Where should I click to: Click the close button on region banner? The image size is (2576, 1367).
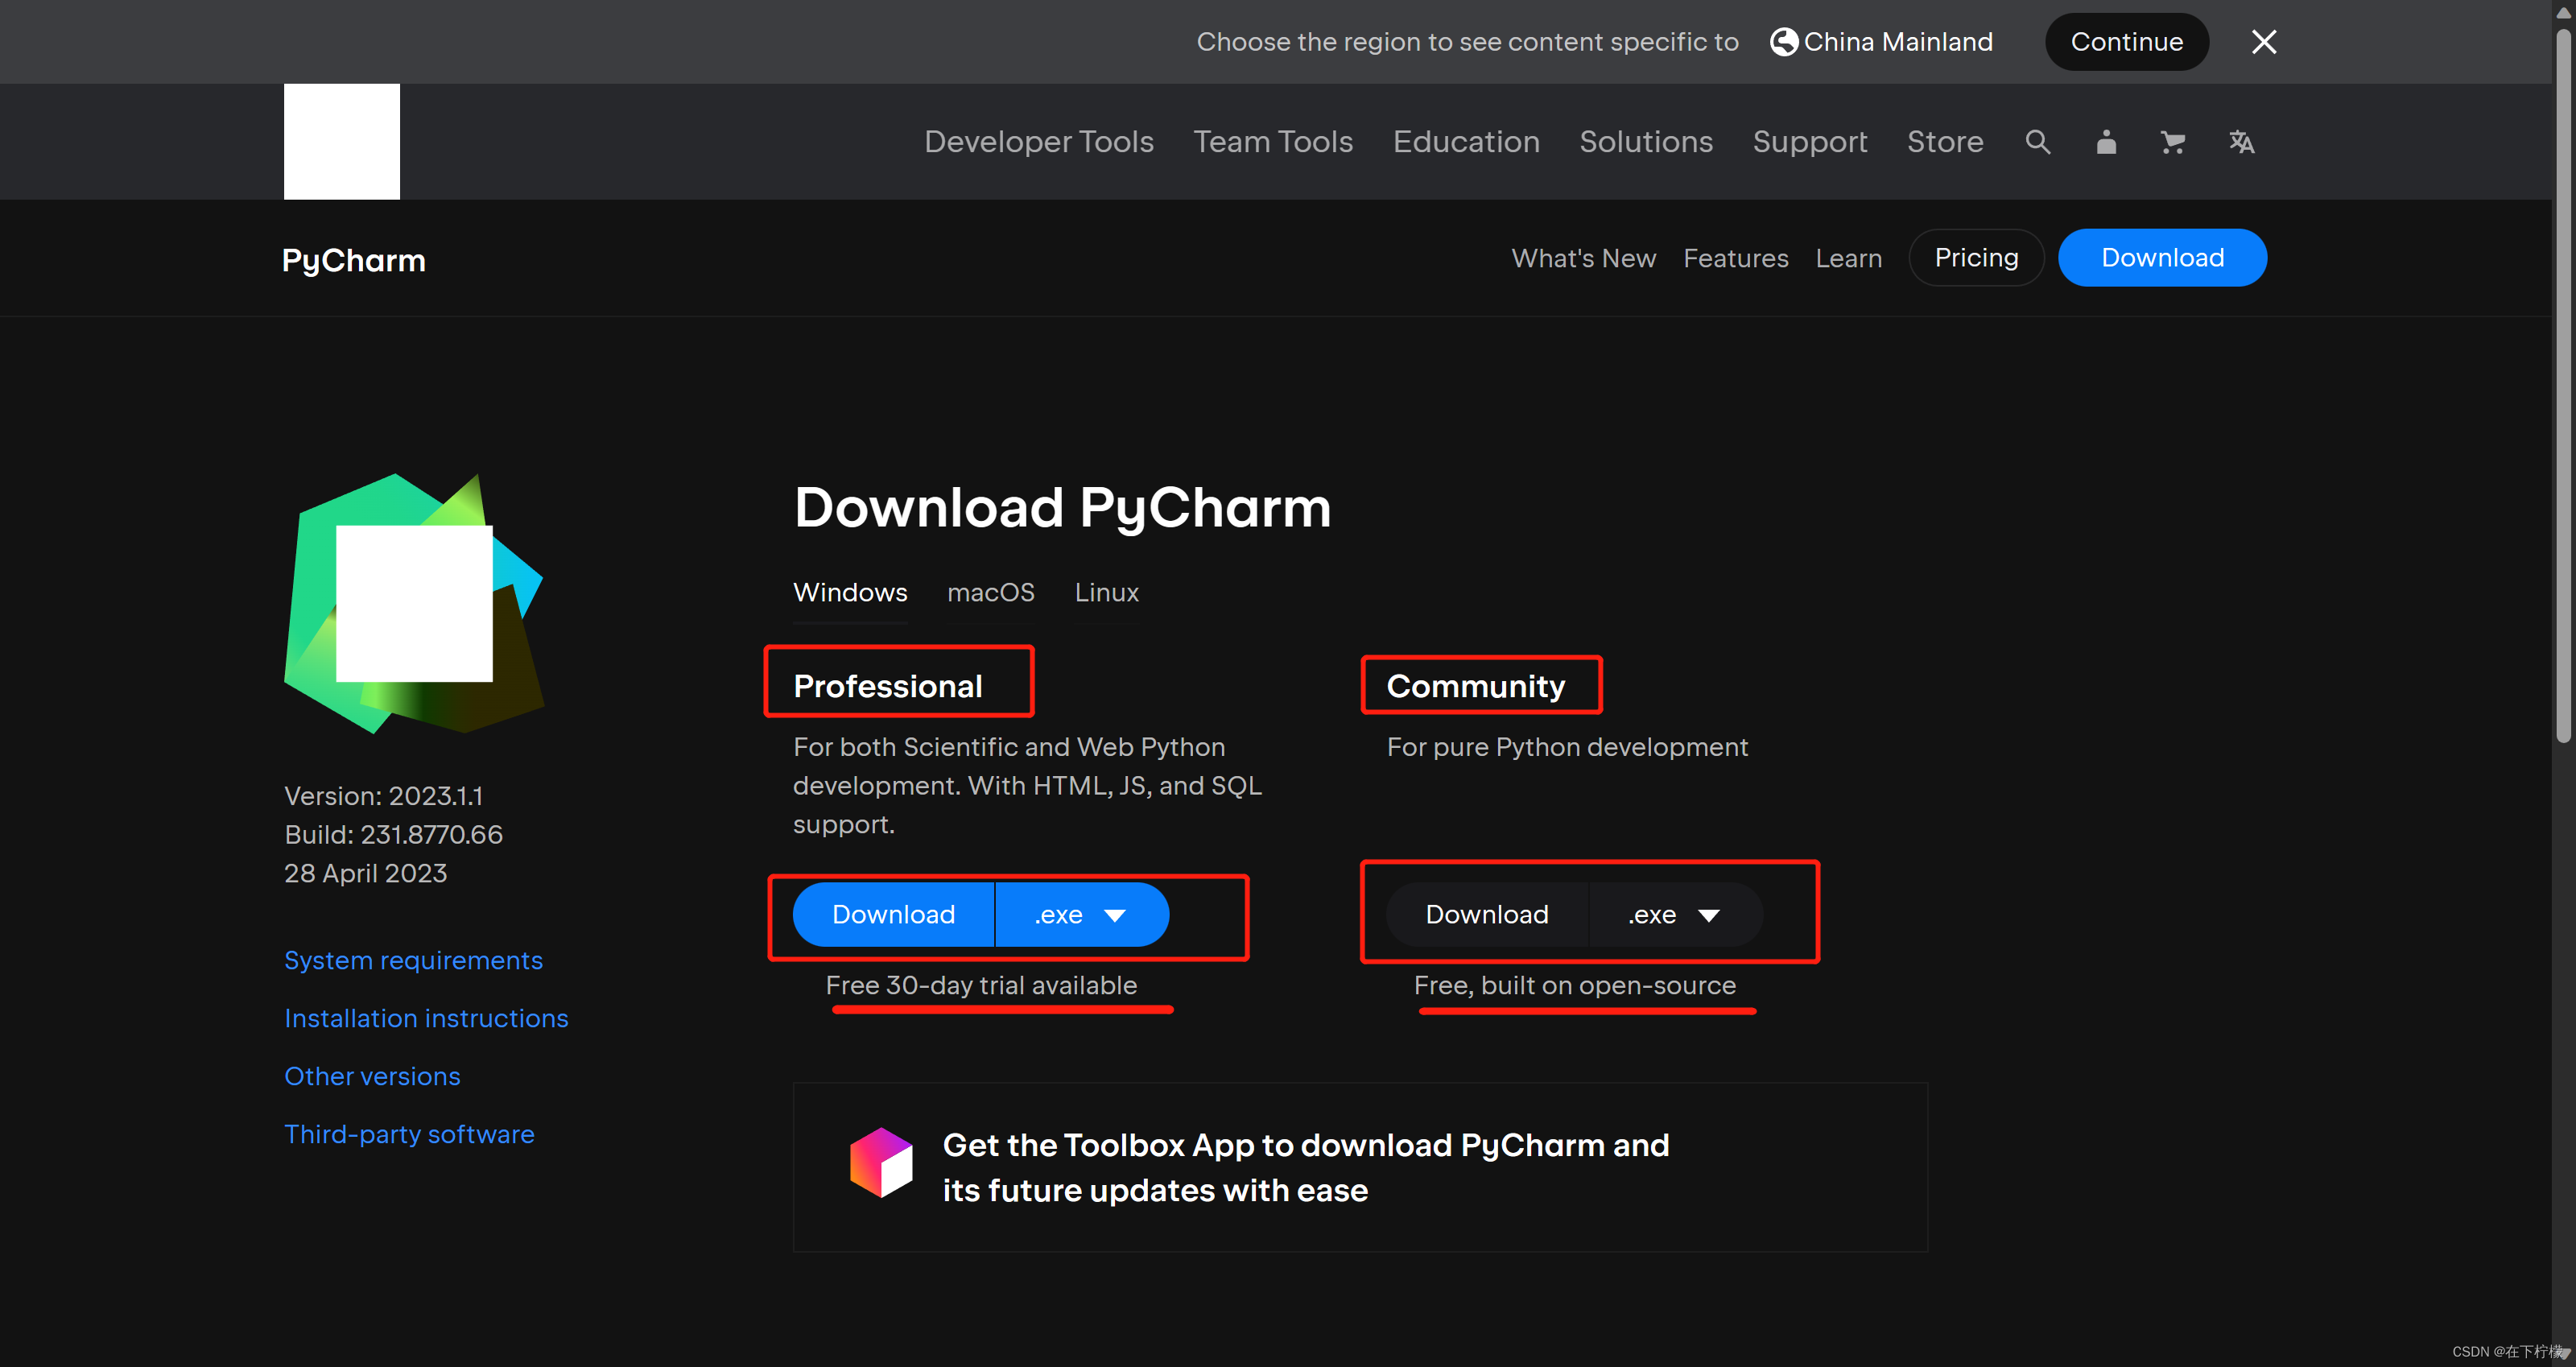pos(2264,41)
